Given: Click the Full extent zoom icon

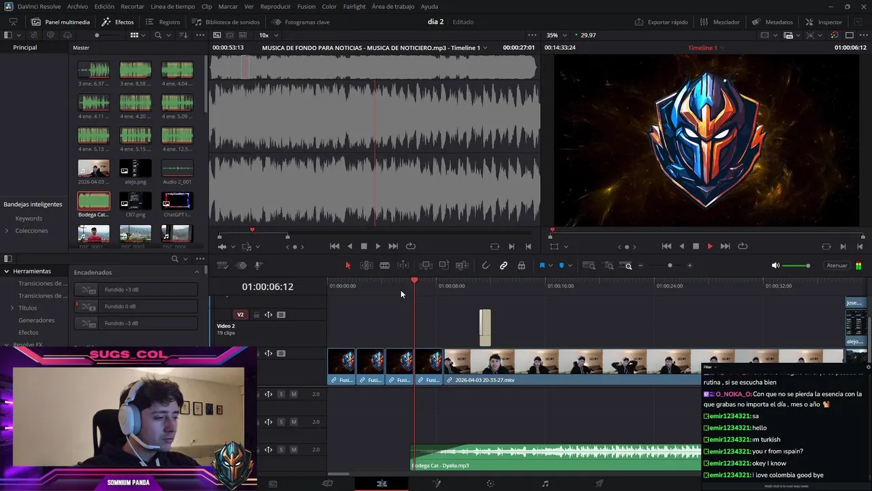Looking at the screenshot, I should pos(589,265).
